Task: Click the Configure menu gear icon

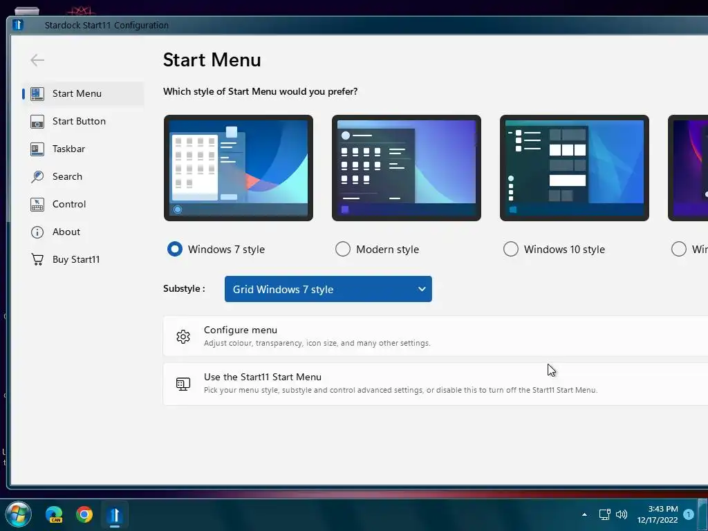Action: pyautogui.click(x=183, y=337)
